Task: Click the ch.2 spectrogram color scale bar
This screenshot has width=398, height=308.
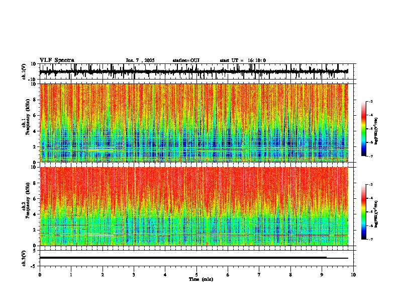Action: tap(364, 212)
